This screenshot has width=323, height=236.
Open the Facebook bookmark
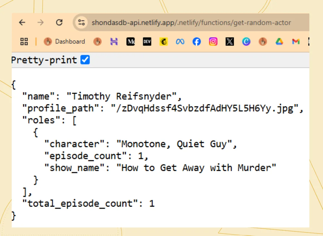coord(197,42)
